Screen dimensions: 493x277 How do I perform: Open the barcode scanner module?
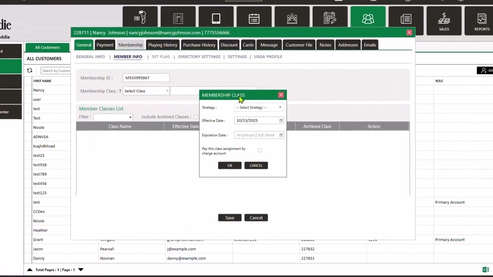click(x=140, y=20)
